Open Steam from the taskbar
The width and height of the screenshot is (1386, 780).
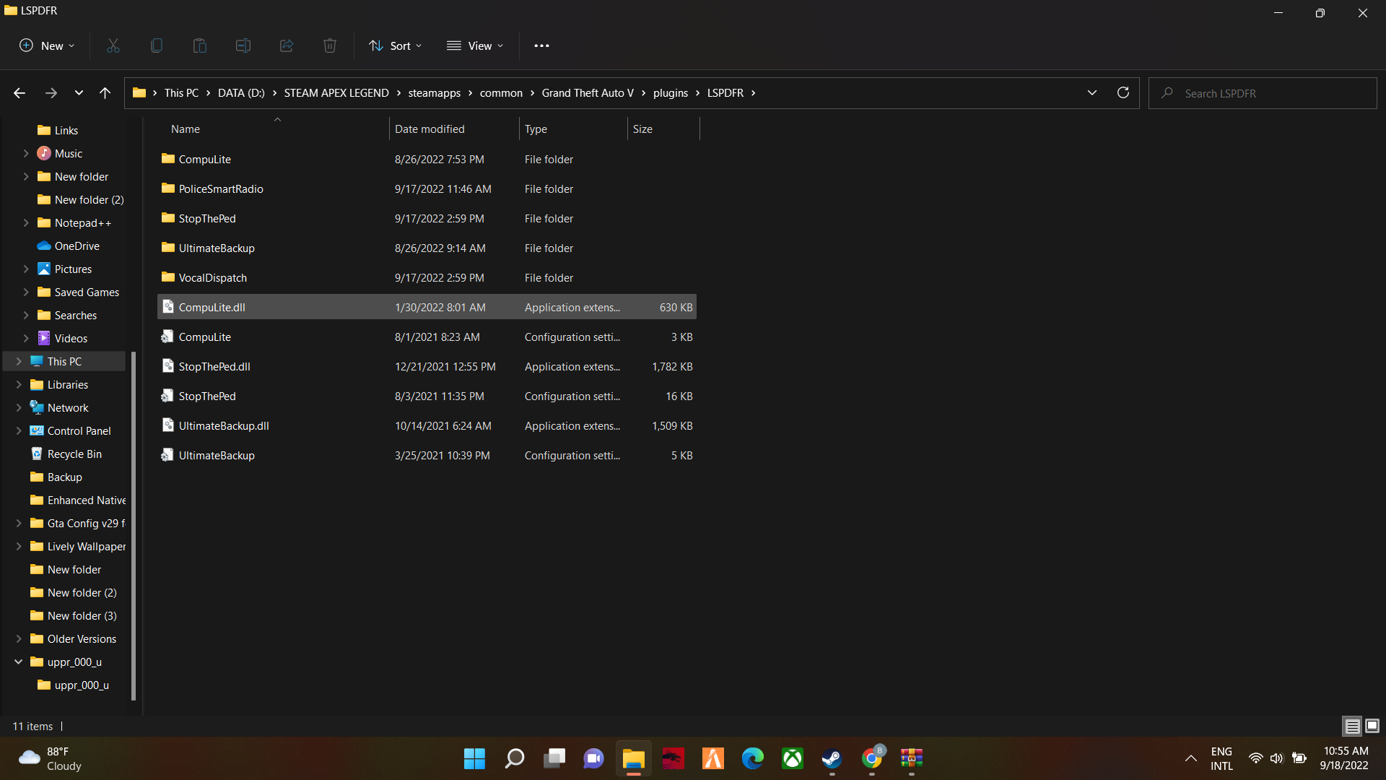832,758
